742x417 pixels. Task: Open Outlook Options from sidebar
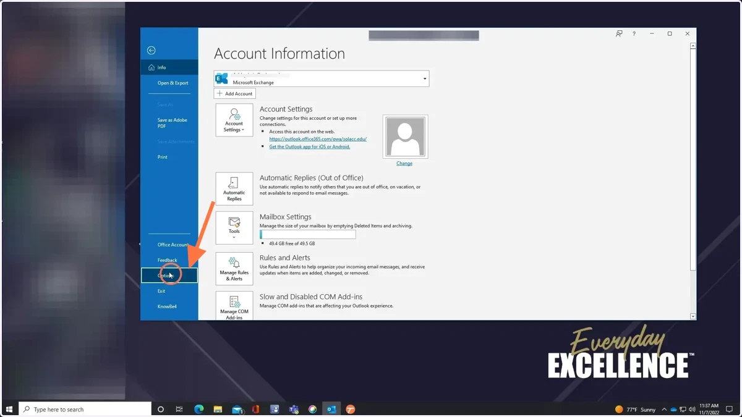pos(169,276)
